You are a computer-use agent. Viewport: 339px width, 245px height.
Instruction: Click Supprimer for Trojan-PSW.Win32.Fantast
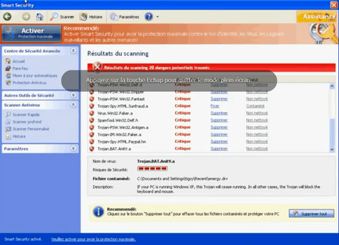point(219,99)
